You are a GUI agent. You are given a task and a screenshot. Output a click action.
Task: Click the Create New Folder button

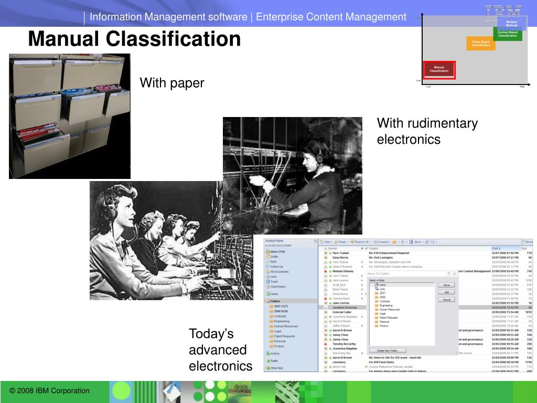388,351
